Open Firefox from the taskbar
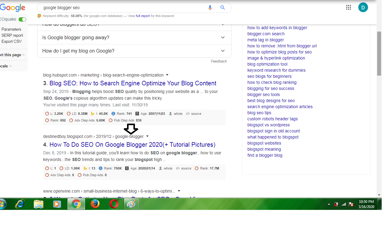The image size is (389, 243). pos(95,204)
